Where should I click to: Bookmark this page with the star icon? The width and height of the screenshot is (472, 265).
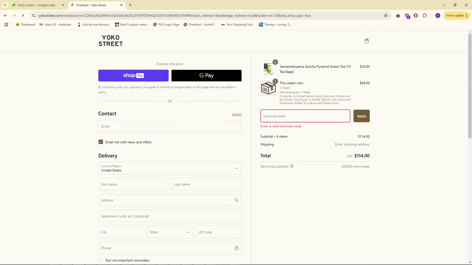tap(385, 15)
